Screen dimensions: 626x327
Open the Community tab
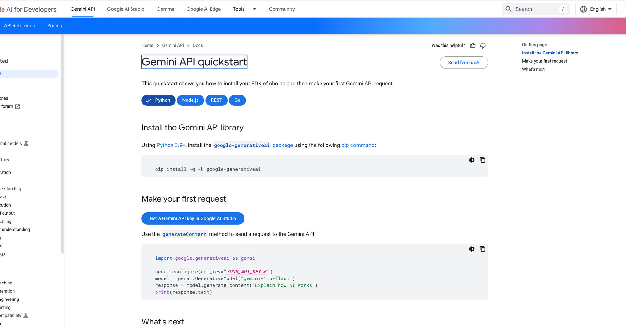(282, 9)
